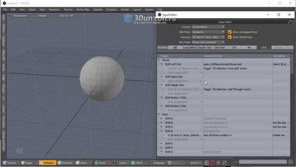Open the Vertex Map menu
This screenshot has height=167, width=296.
(83, 9)
